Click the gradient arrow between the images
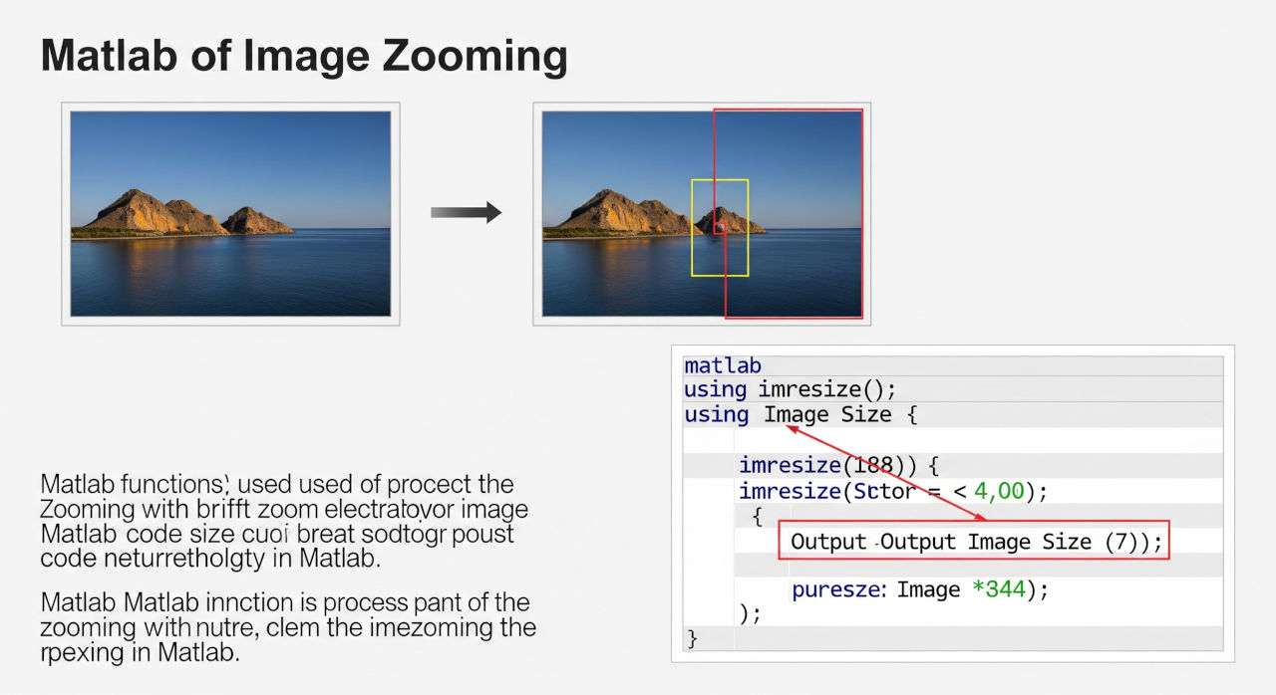The image size is (1276, 695). click(465, 210)
